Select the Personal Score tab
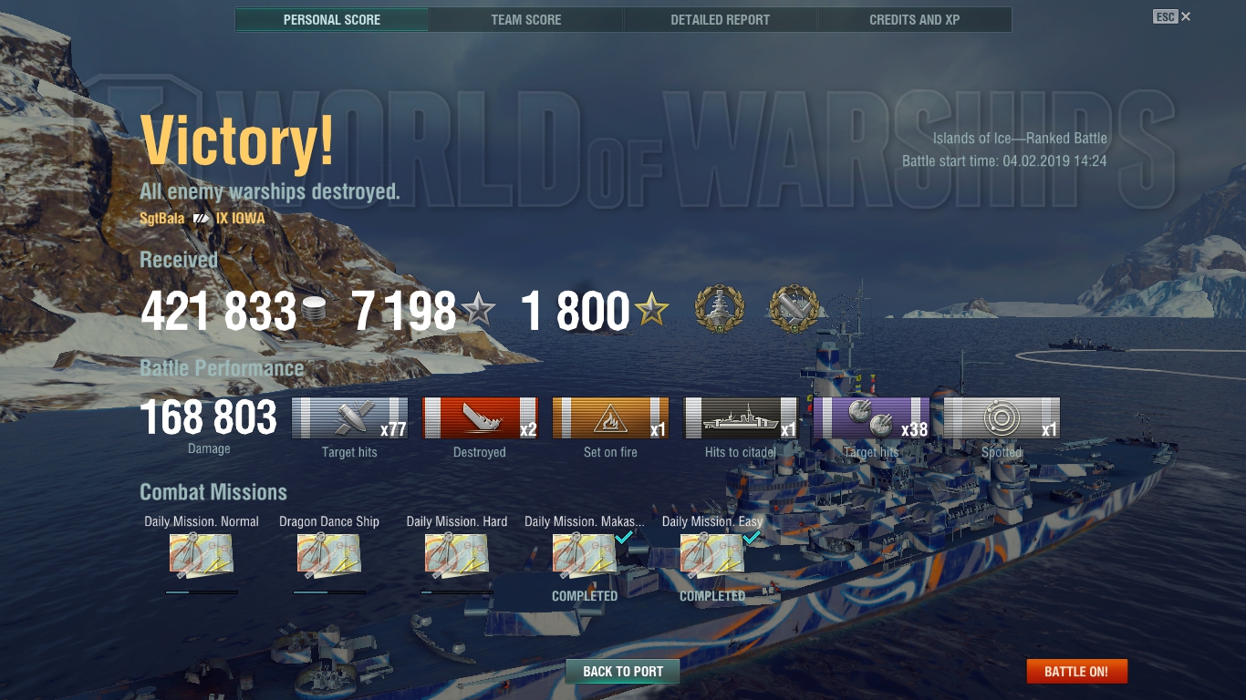 coord(332,19)
